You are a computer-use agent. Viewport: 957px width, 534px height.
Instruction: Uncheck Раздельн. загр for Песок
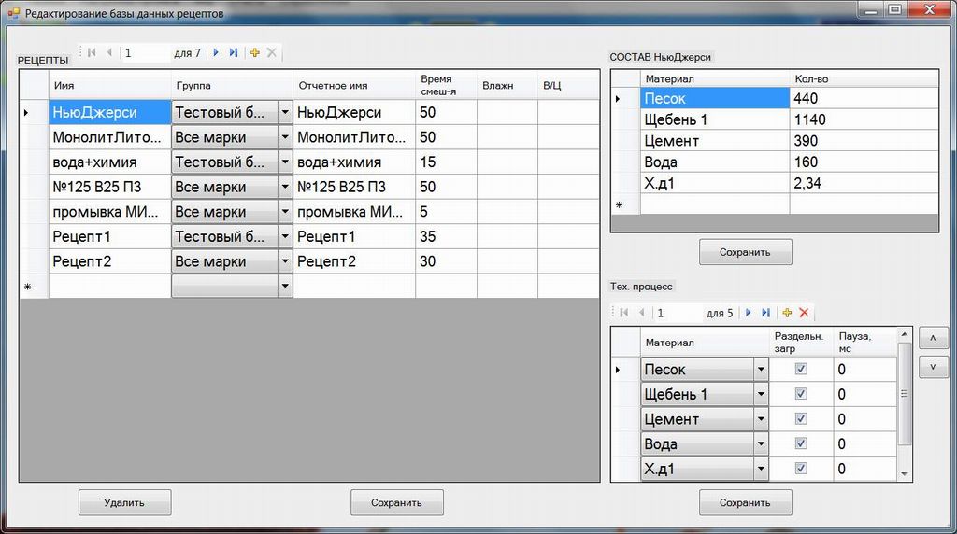coord(801,369)
